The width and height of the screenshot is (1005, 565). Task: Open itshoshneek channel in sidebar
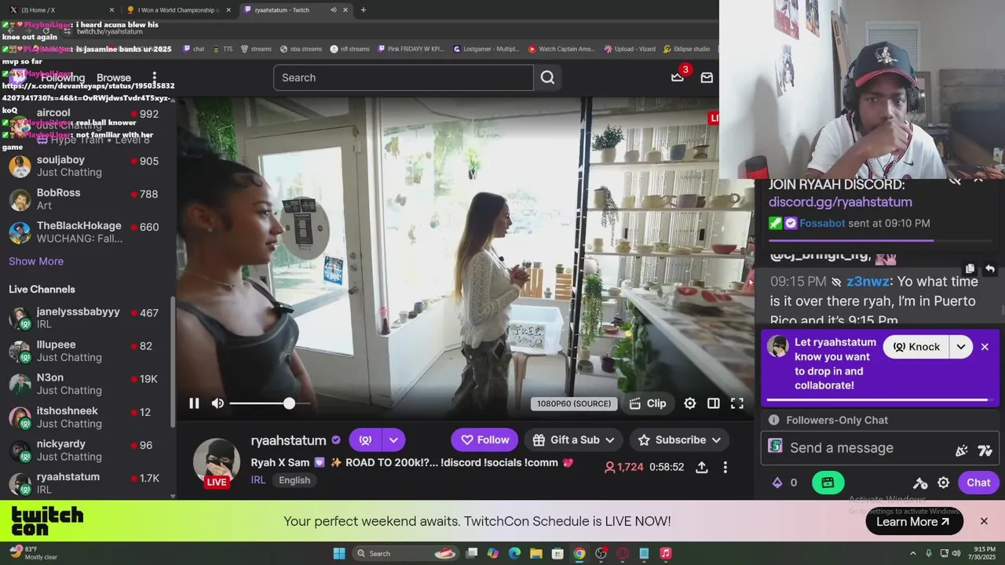pyautogui.click(x=86, y=417)
